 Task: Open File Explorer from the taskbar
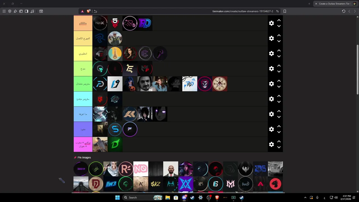point(167,198)
